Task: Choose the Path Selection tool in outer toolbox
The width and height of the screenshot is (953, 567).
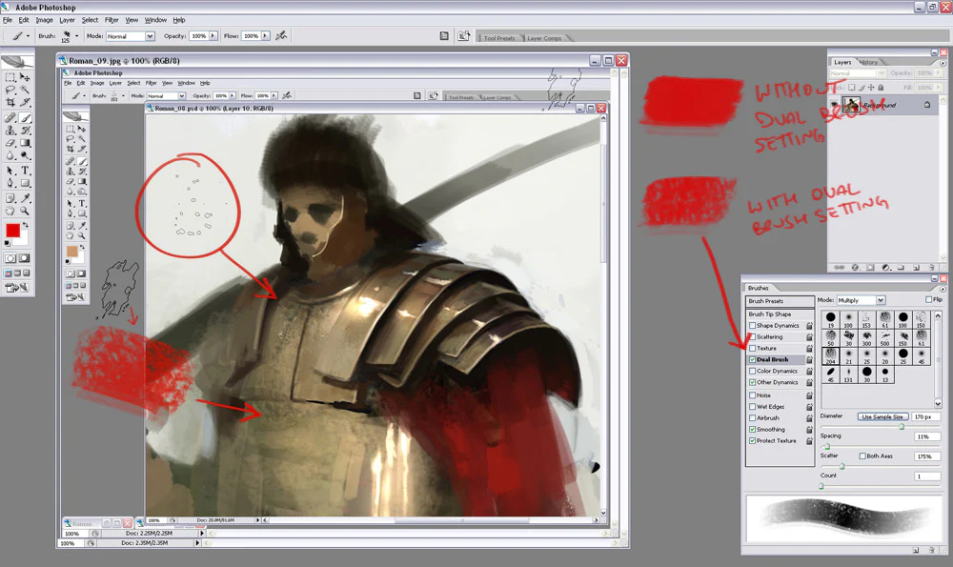Action: 10,171
